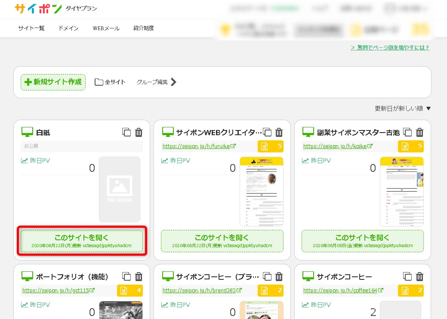Click the 副業サイポンマスター古池 title text

tap(358, 133)
